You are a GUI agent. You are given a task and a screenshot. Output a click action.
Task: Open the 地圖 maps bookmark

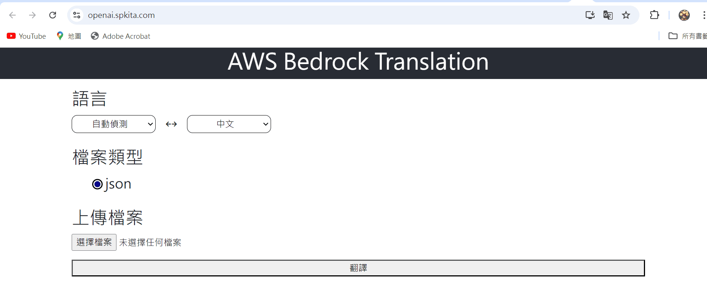(69, 36)
